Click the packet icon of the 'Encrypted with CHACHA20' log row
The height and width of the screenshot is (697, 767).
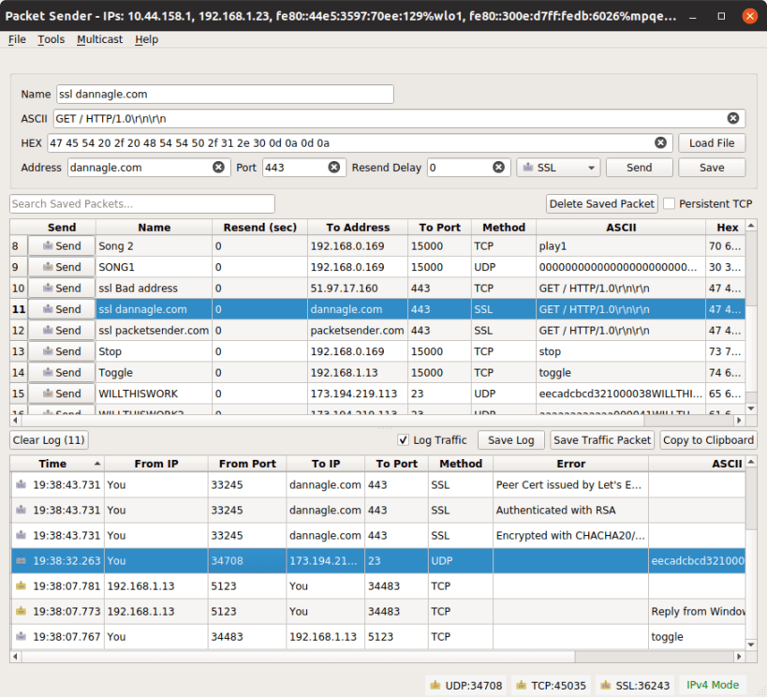(21, 535)
